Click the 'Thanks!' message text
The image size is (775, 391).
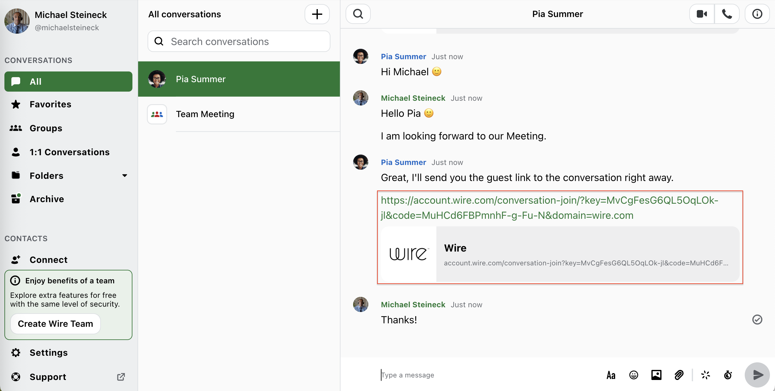point(399,320)
